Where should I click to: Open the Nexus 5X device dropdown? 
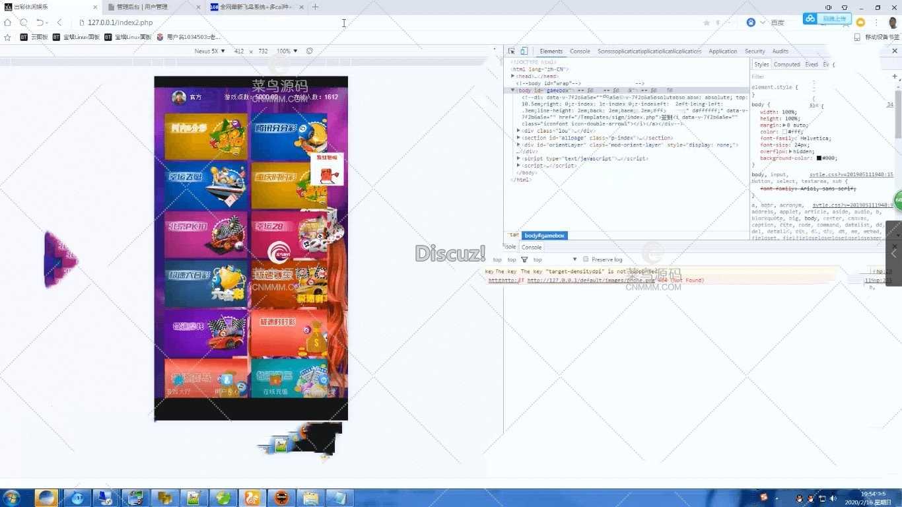(210, 51)
